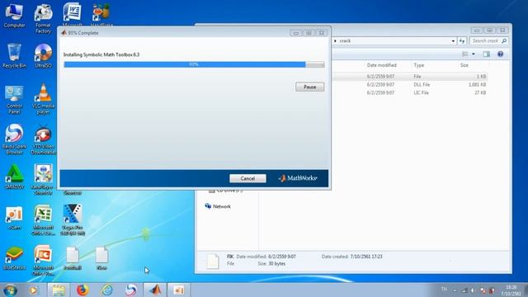Select the blank file icon beside PowerPoint

73,258
